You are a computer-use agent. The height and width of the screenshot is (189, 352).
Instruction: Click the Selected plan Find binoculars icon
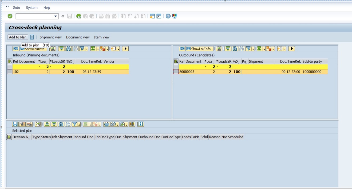coord(61,124)
